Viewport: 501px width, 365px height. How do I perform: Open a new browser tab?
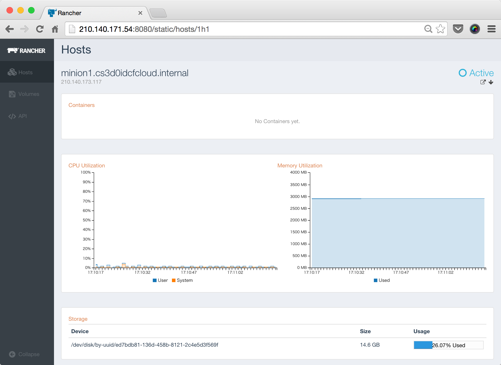158,13
